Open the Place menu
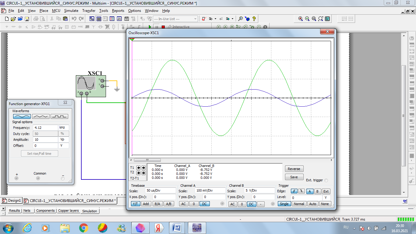 coord(44,10)
